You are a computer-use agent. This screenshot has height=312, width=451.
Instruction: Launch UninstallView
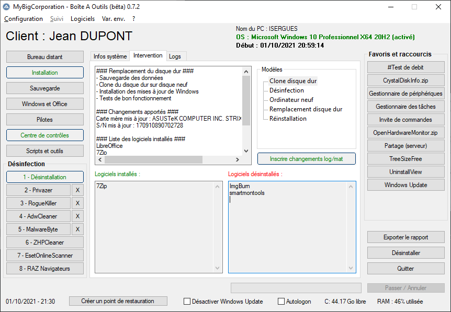coord(405,172)
